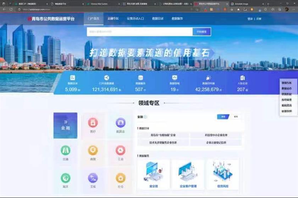Viewport: 298px width, 198px height.
Task: Jump to 供需匹配 in side navigation
Action: (x=287, y=94)
